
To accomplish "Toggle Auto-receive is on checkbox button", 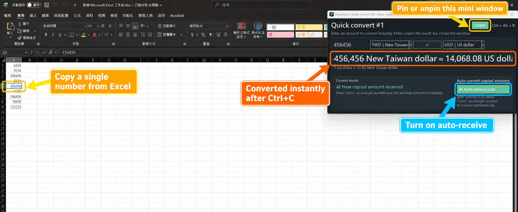I will click(x=483, y=89).
